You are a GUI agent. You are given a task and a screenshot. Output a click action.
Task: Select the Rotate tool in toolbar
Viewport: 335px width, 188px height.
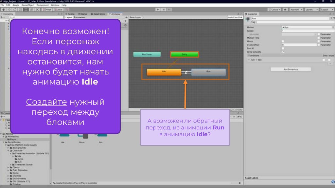coord(14,9)
